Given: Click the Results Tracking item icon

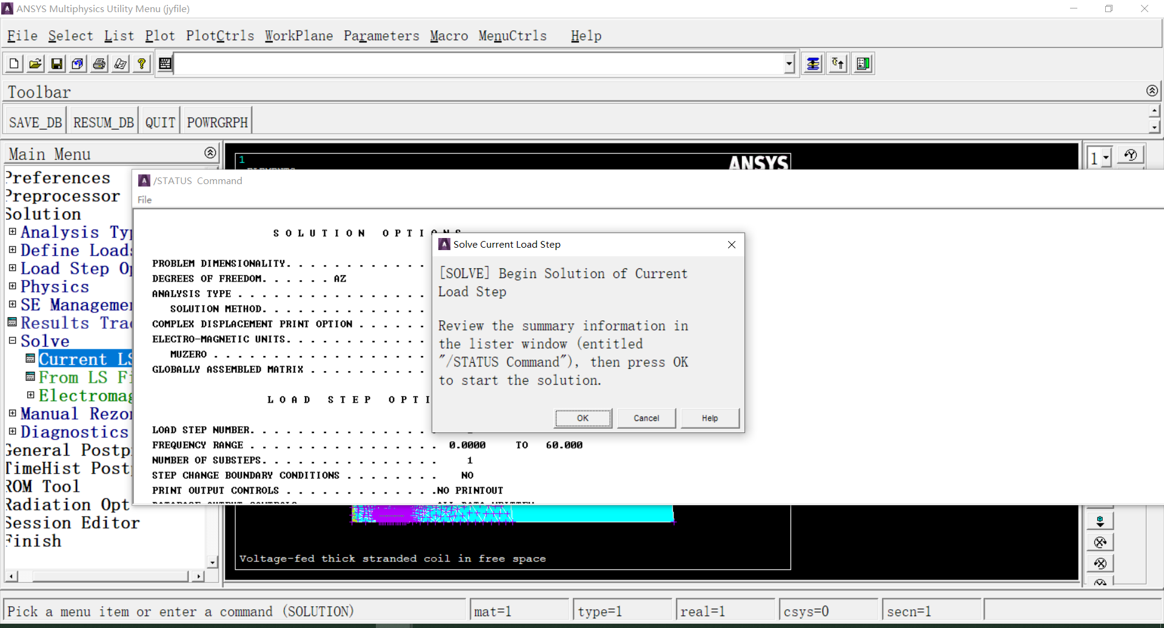Looking at the screenshot, I should pyautogui.click(x=12, y=322).
